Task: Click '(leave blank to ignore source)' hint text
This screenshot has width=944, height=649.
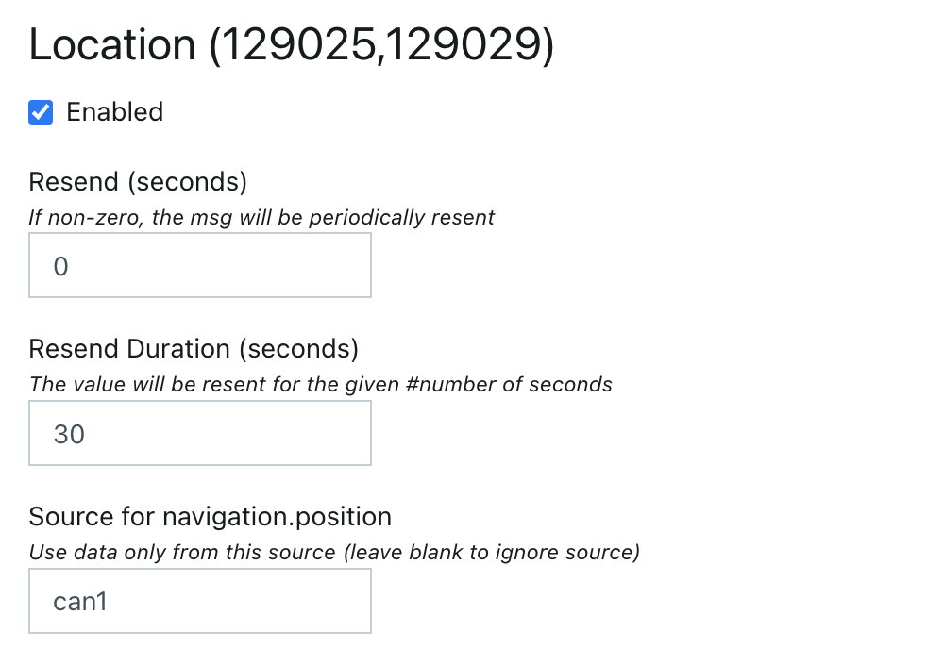Action: [x=491, y=553]
